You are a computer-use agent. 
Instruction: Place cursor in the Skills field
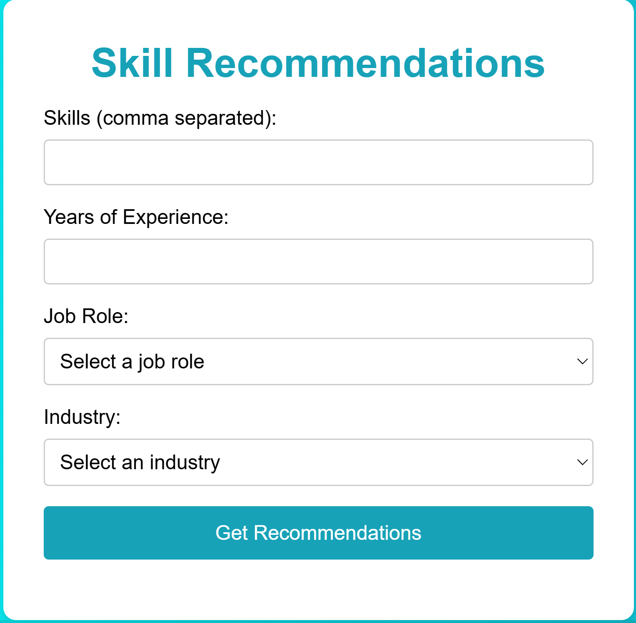pyautogui.click(x=318, y=162)
